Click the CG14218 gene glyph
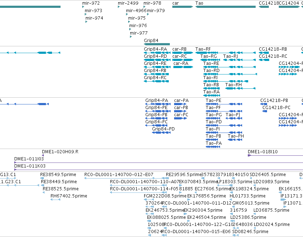 tap(264, 7)
